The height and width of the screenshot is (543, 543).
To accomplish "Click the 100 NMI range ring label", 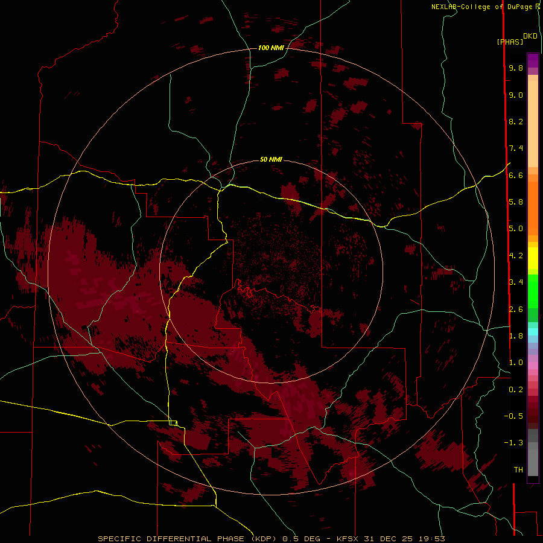I will click(271, 48).
